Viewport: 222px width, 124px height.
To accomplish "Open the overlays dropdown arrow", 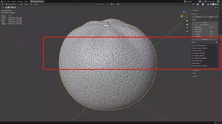I will click(205, 4).
